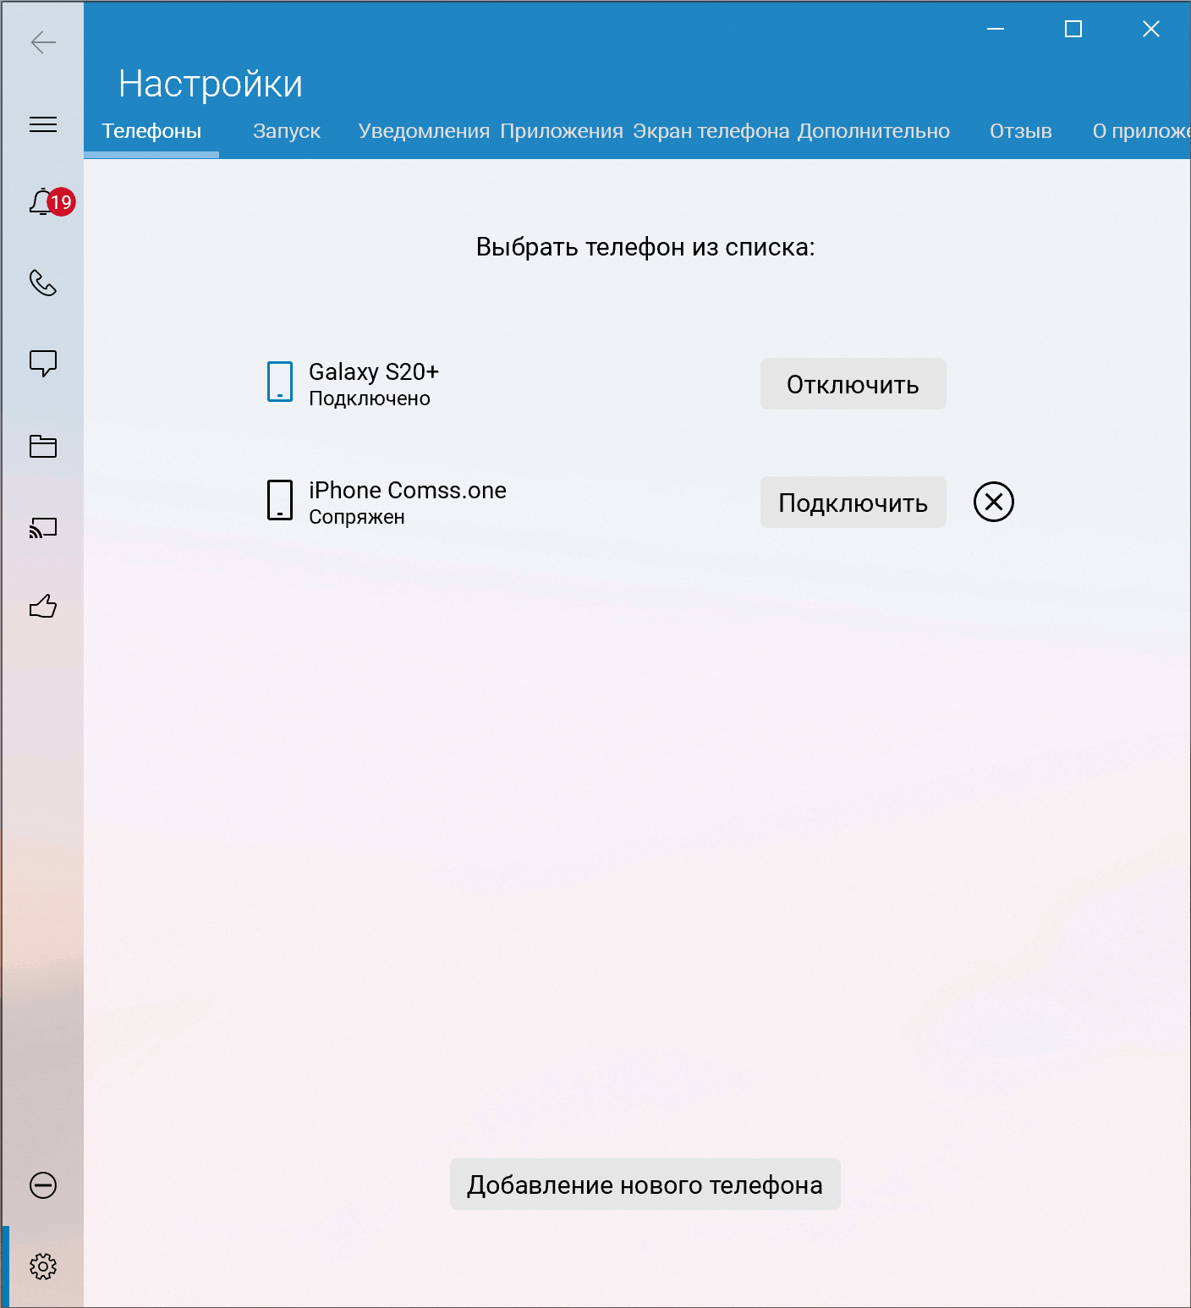Switch to the Телефоны tab
The height and width of the screenshot is (1308, 1191).
point(151,131)
